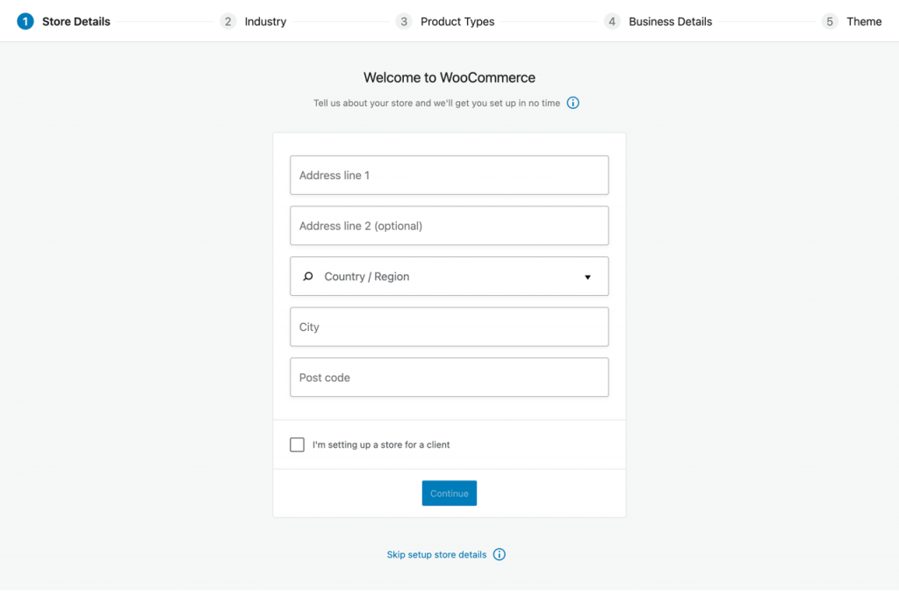Image resolution: width=899 pixels, height=591 pixels.
Task: Click the step 4 circle indicator
Action: click(612, 21)
